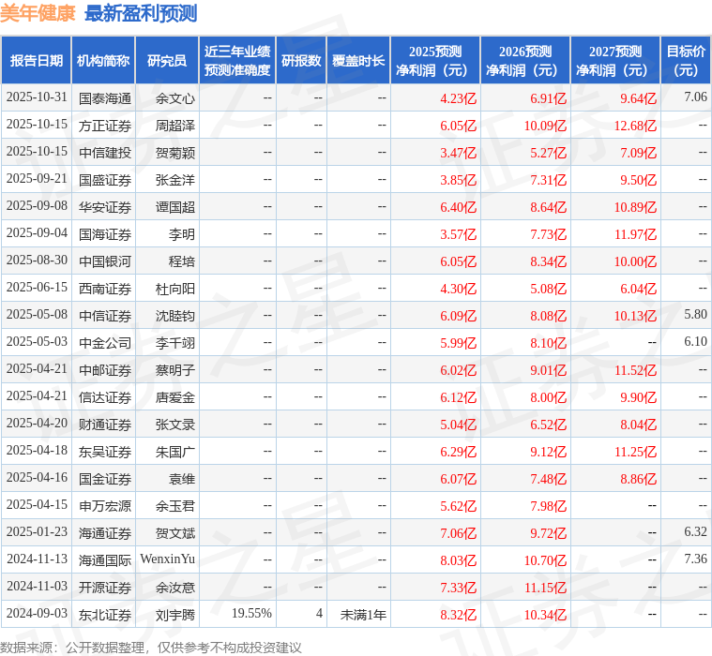Click the 10.89亿 forecast value

(635, 207)
